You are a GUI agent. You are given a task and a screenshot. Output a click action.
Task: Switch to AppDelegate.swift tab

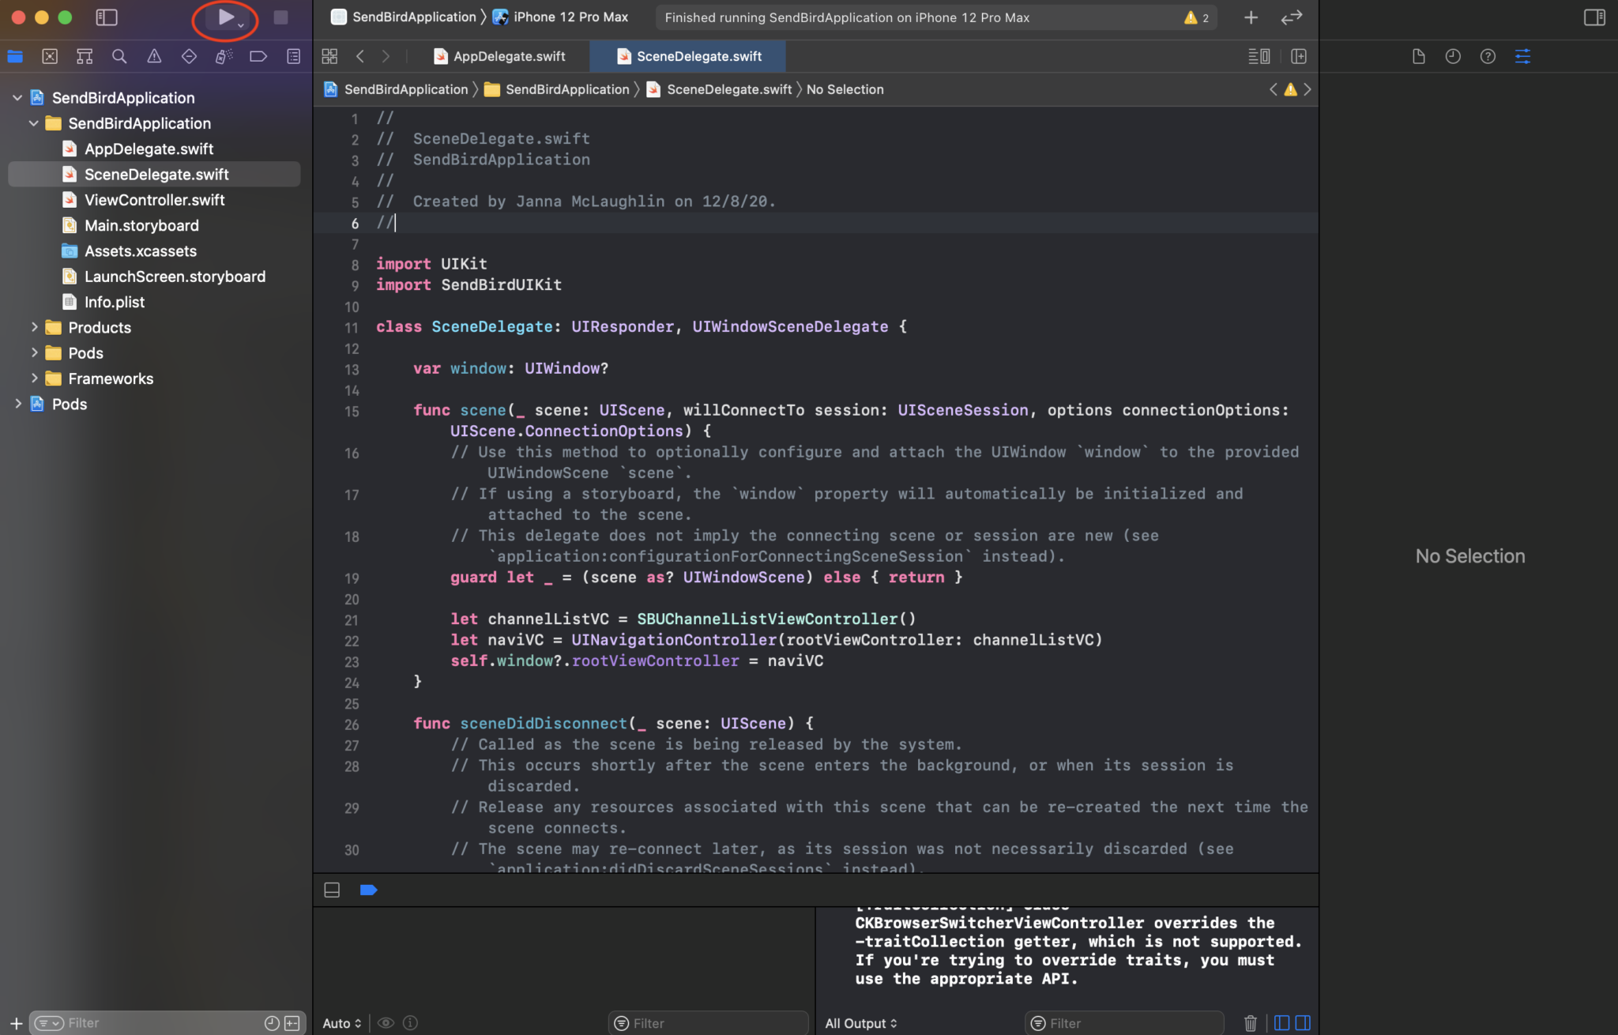coord(500,56)
